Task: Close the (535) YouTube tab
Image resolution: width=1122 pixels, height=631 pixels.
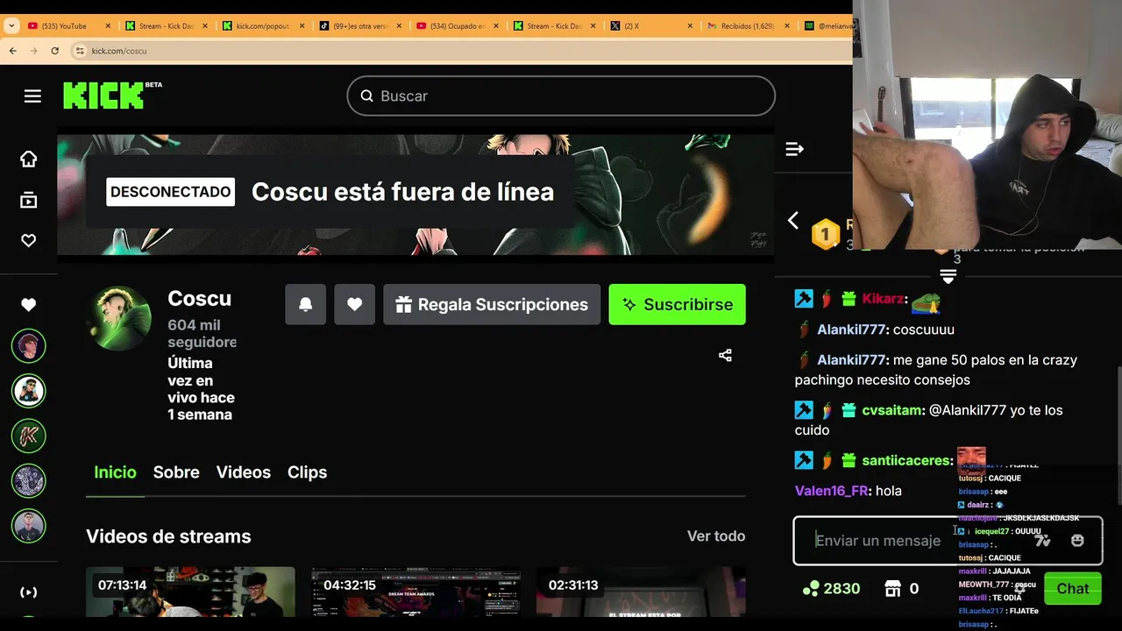Action: (x=108, y=26)
